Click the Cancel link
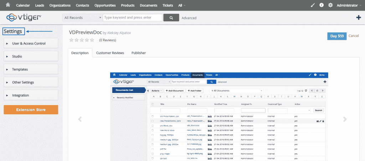Screen dimensions: 365x161 (x=354, y=36)
